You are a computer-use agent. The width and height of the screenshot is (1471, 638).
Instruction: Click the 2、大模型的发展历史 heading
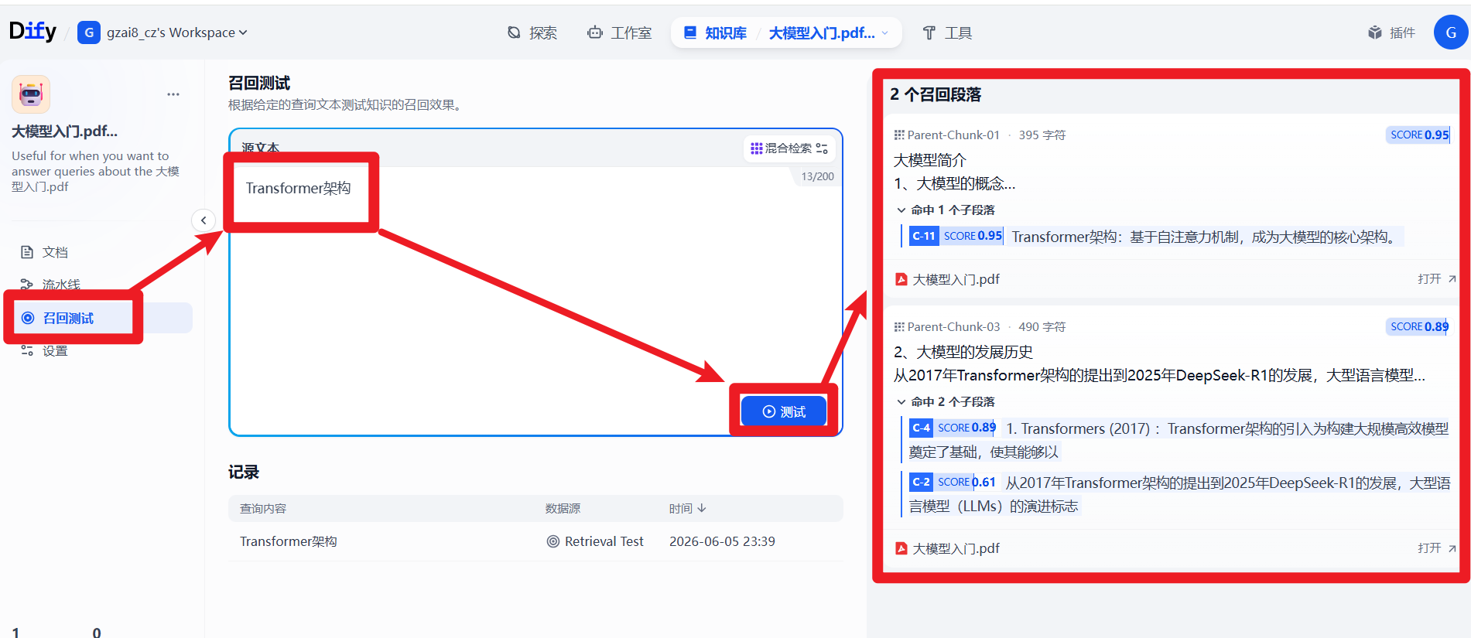tap(963, 352)
